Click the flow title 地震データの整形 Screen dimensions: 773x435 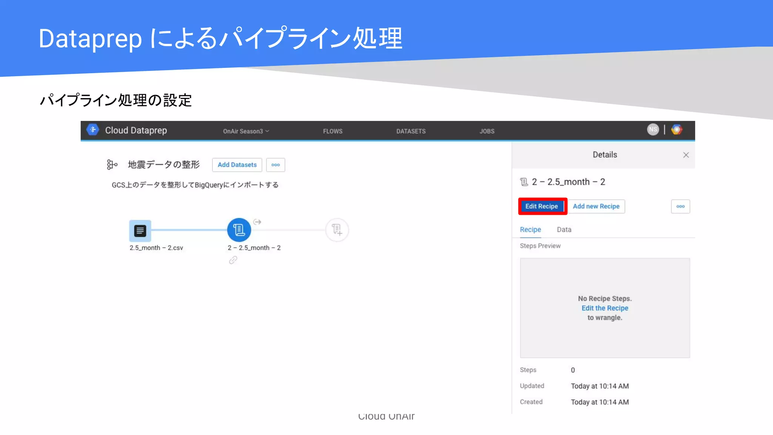click(x=164, y=165)
